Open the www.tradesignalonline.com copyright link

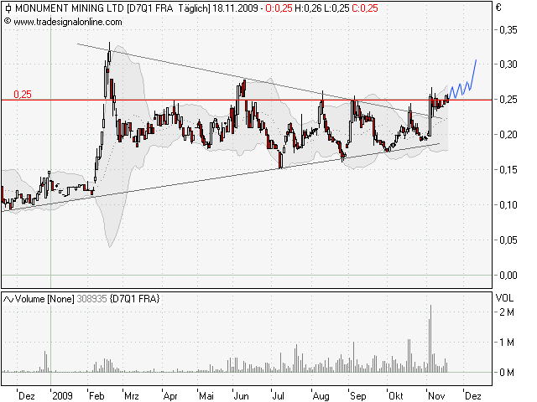point(68,23)
